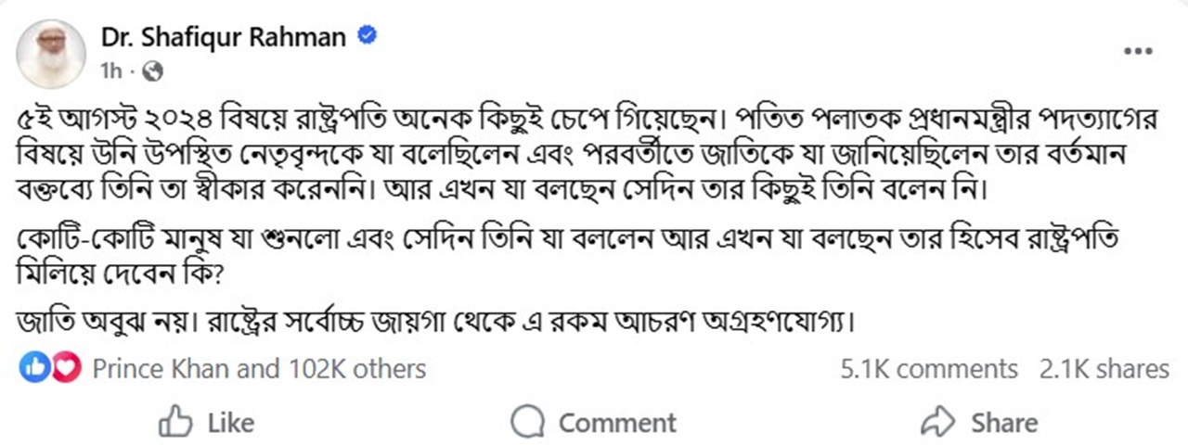1188x445 pixels.
Task: Open Dr. Shafiqur Rahman's profile picture
Action: (x=52, y=52)
